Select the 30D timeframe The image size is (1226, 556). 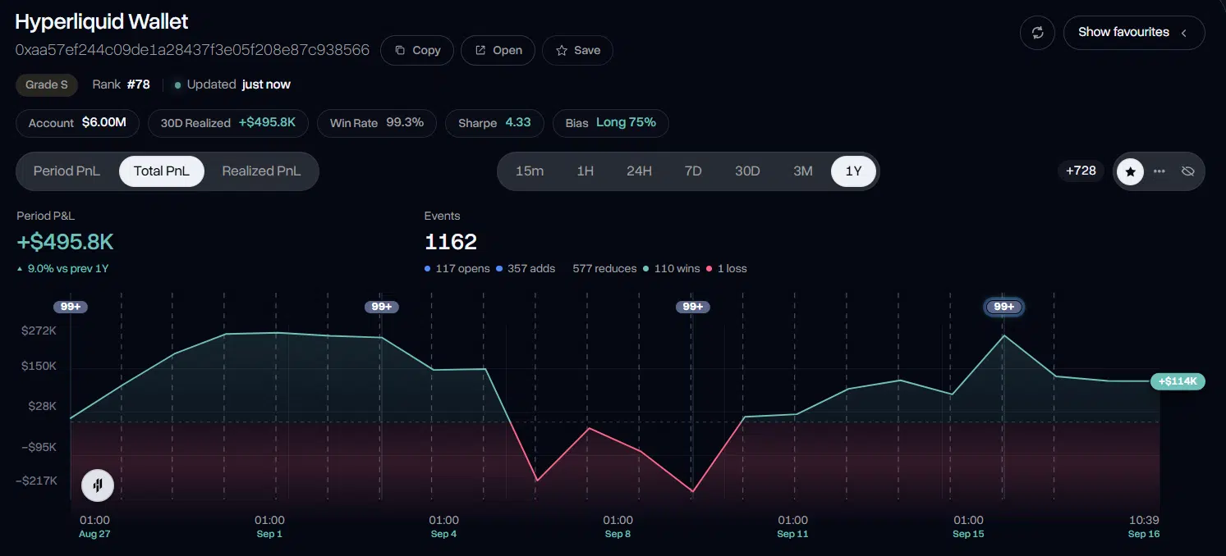747,171
